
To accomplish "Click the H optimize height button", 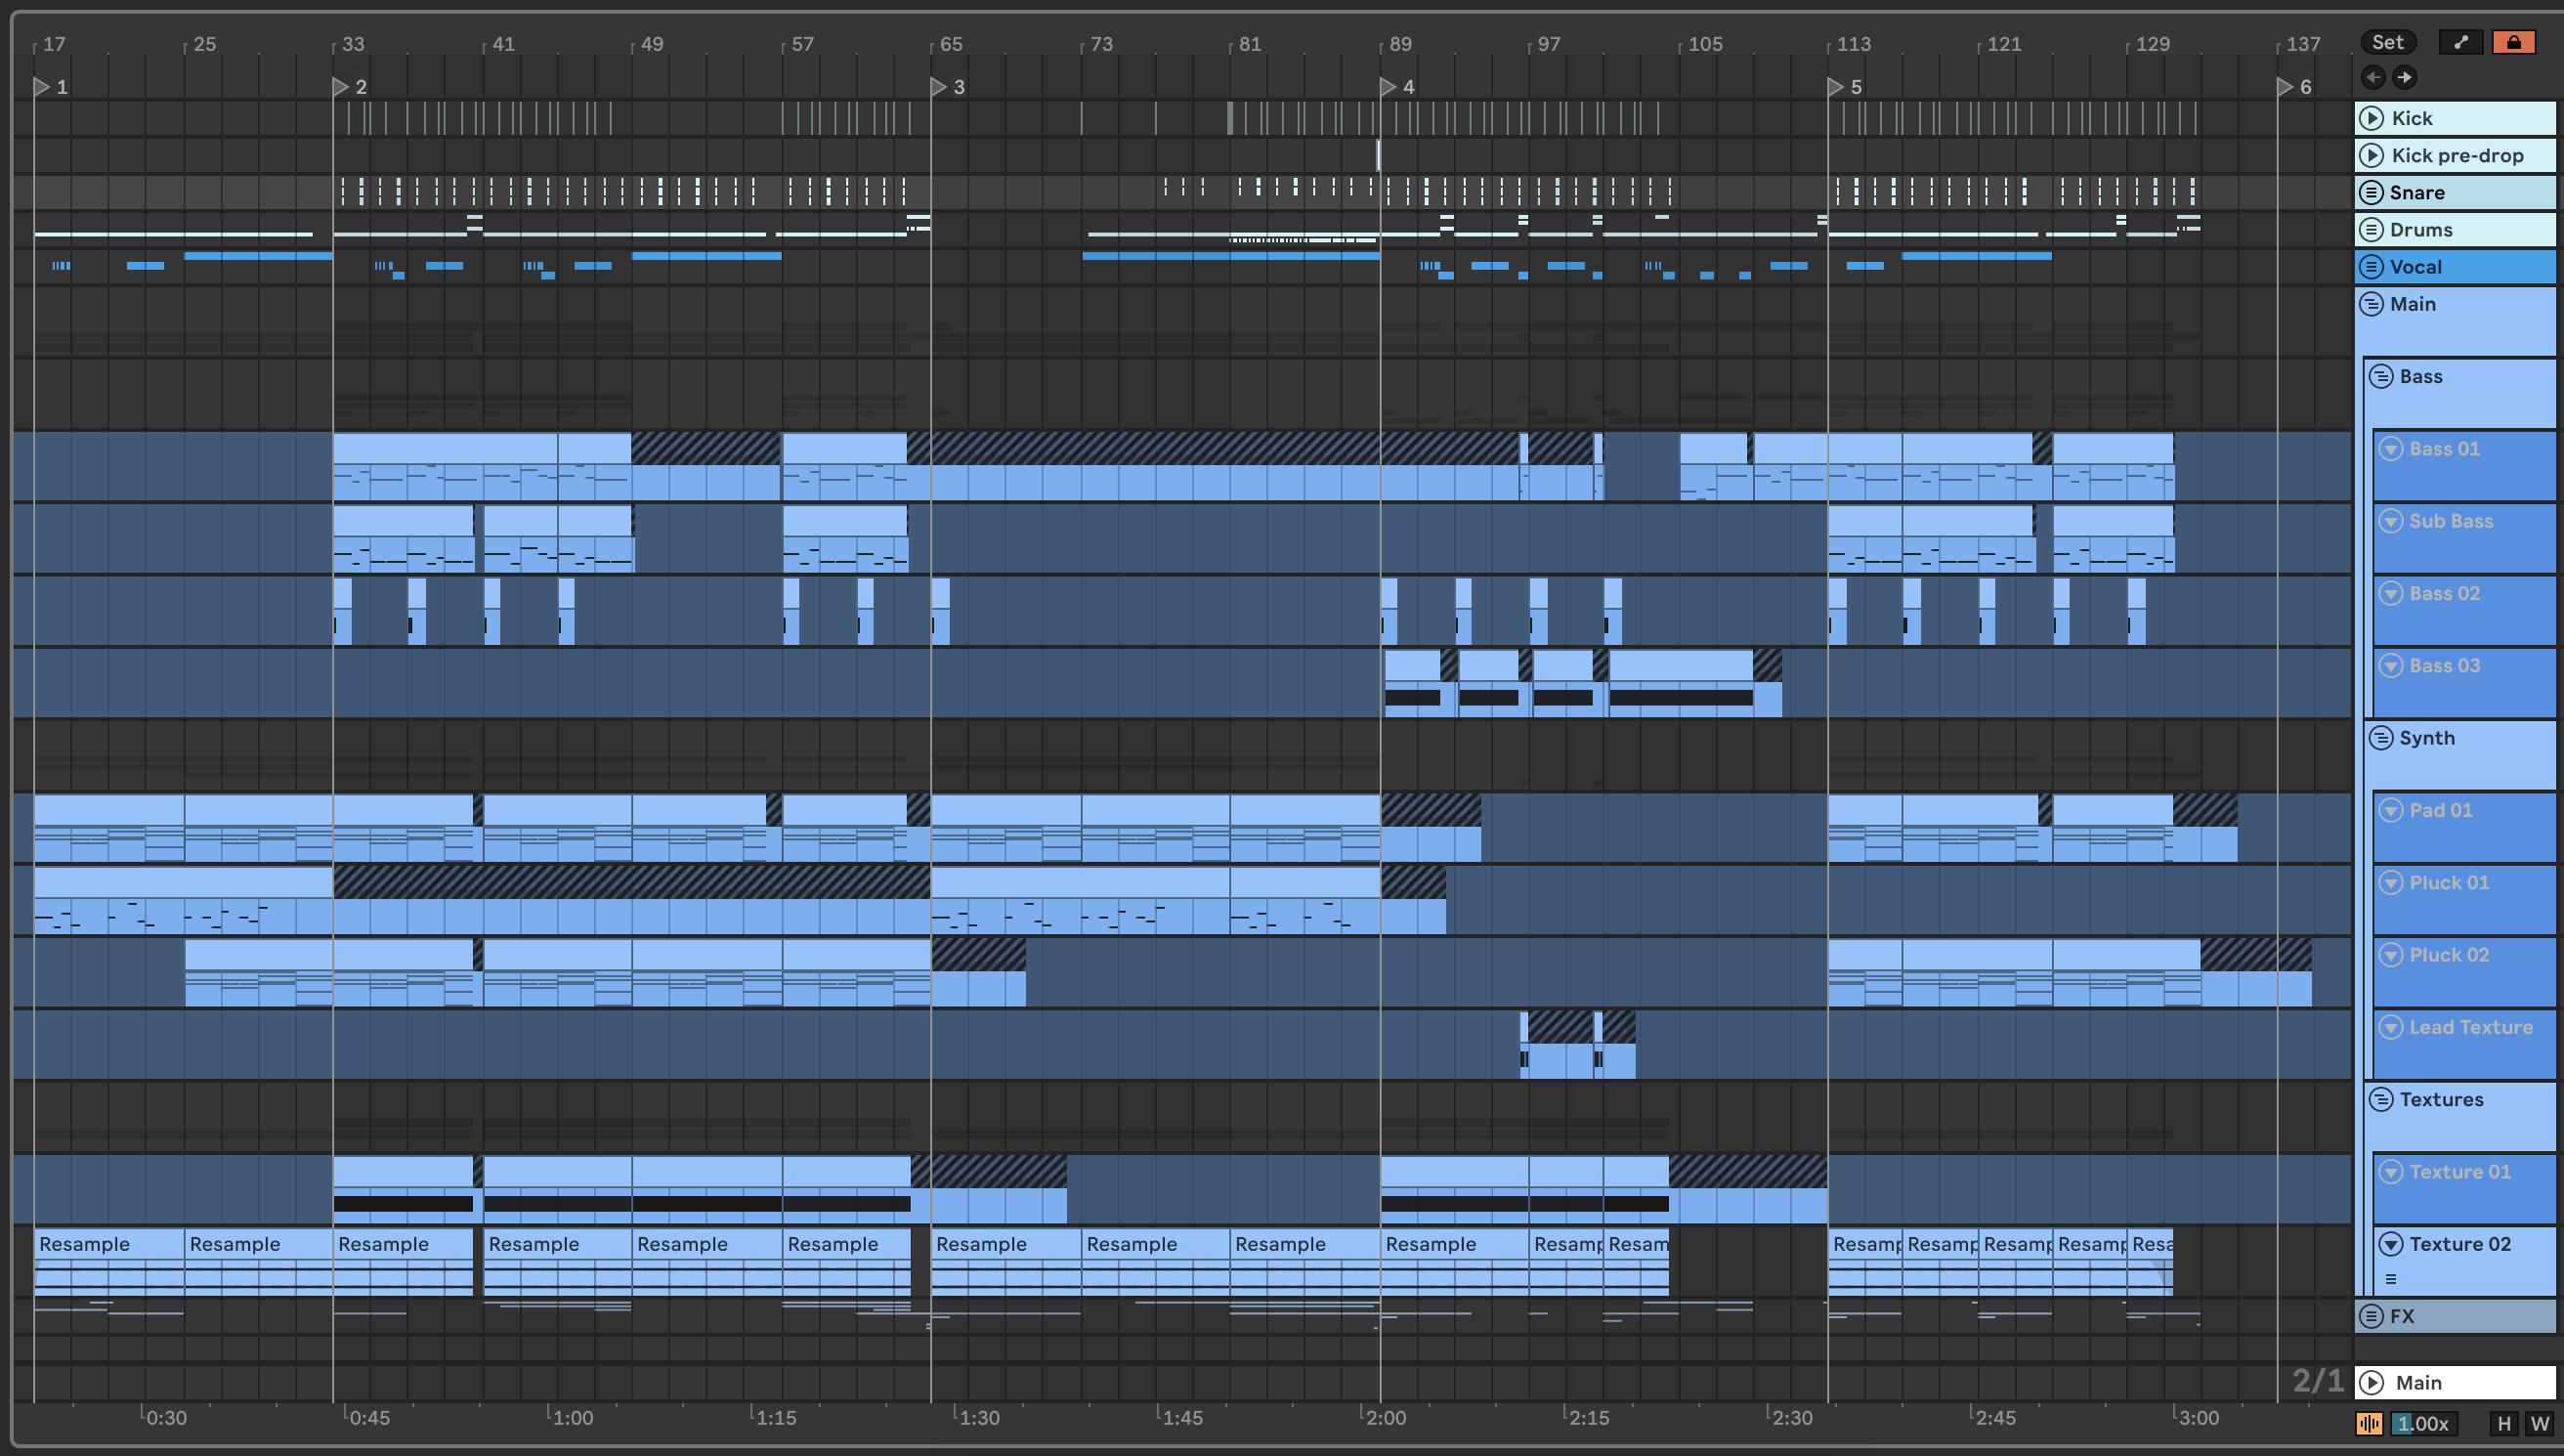I will [2503, 1423].
